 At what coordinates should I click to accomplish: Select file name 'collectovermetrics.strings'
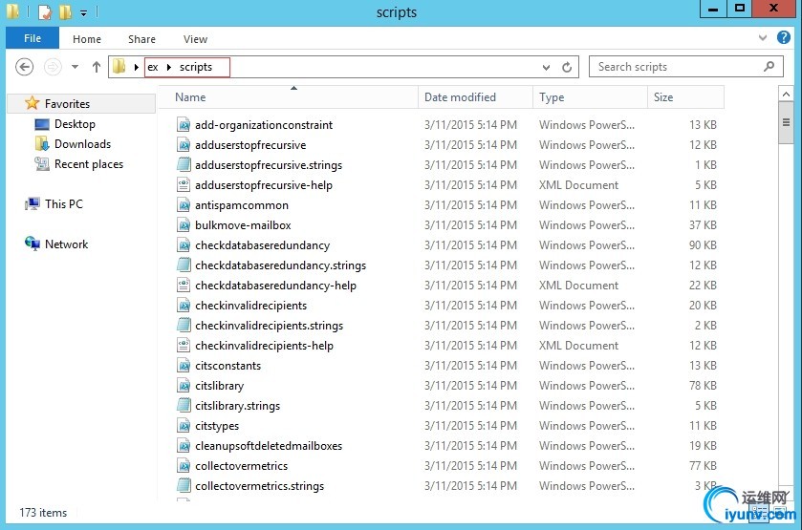(259, 485)
